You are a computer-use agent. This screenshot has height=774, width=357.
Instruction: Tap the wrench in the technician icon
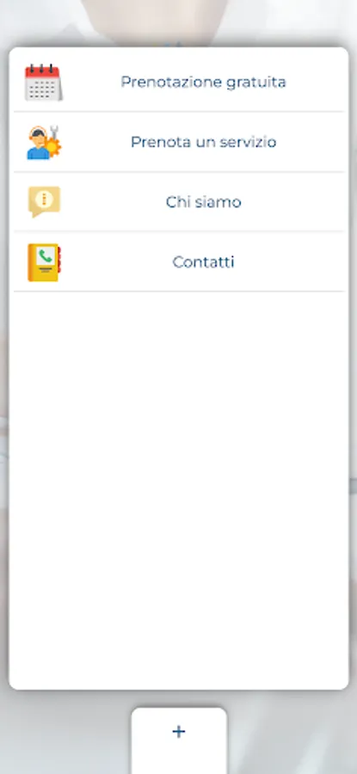tap(54, 132)
